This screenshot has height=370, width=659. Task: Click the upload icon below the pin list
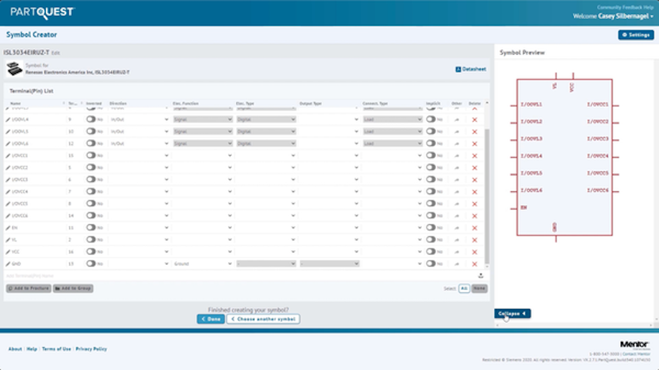click(x=481, y=275)
